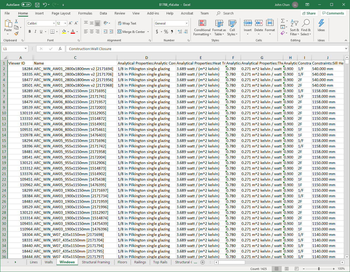
Task: Click the Share button
Action: coord(309,13)
